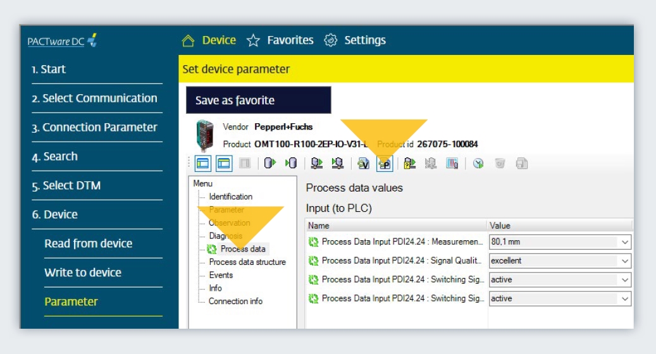Toggle the cyclic process data P icon
The height and width of the screenshot is (354, 656).
pyautogui.click(x=385, y=164)
